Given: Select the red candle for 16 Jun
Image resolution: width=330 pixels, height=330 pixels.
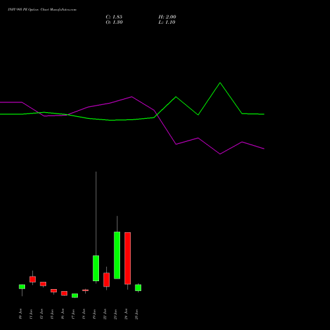Looking at the screenshot, I should [x=64, y=293].
